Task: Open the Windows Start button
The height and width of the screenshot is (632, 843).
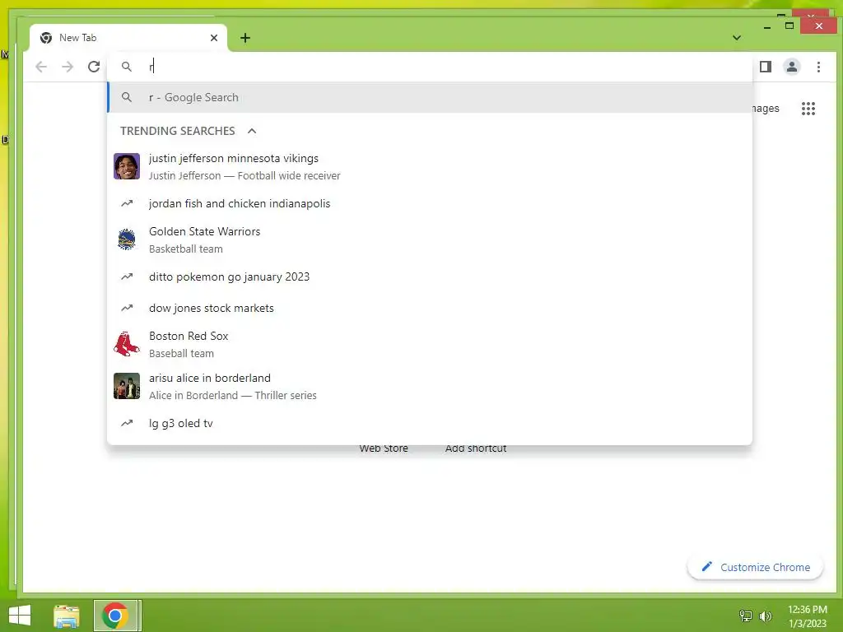Action: pos(20,616)
